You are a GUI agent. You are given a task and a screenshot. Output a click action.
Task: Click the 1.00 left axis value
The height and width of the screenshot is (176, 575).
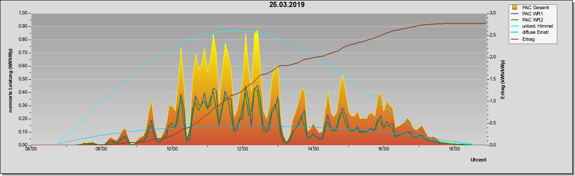click(x=23, y=13)
